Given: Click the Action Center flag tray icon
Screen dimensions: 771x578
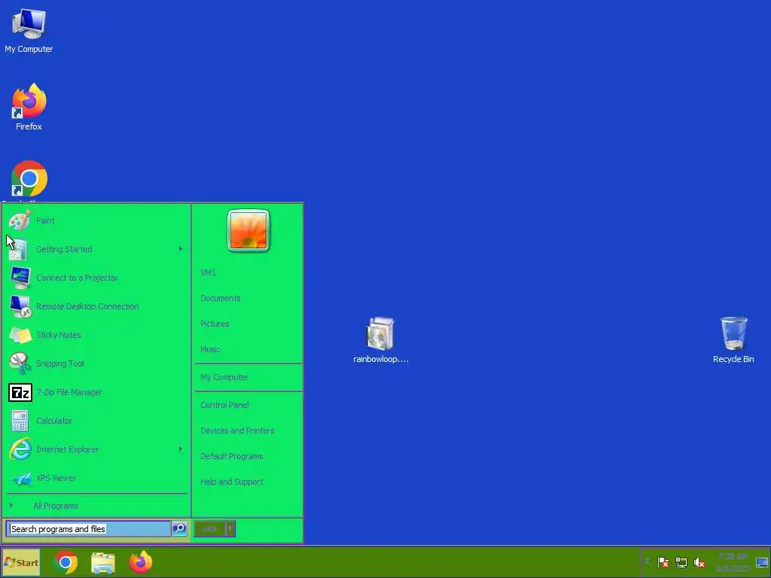Looking at the screenshot, I should point(663,562).
